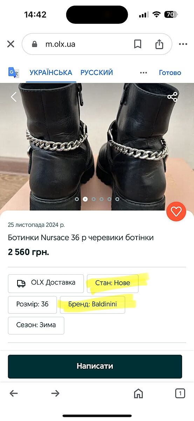Open the browser home icon
194x421 pixels.
pyautogui.click(x=139, y=394)
